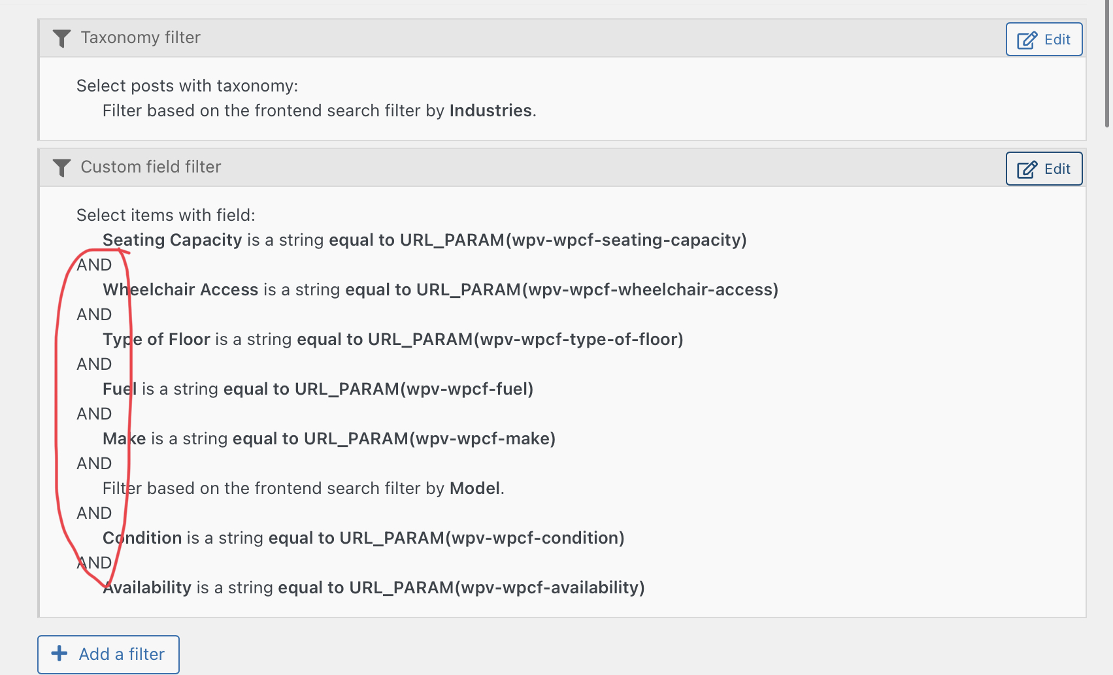Click the Type of Floor filter condition
Viewport: 1113px width, 675px height.
click(393, 340)
